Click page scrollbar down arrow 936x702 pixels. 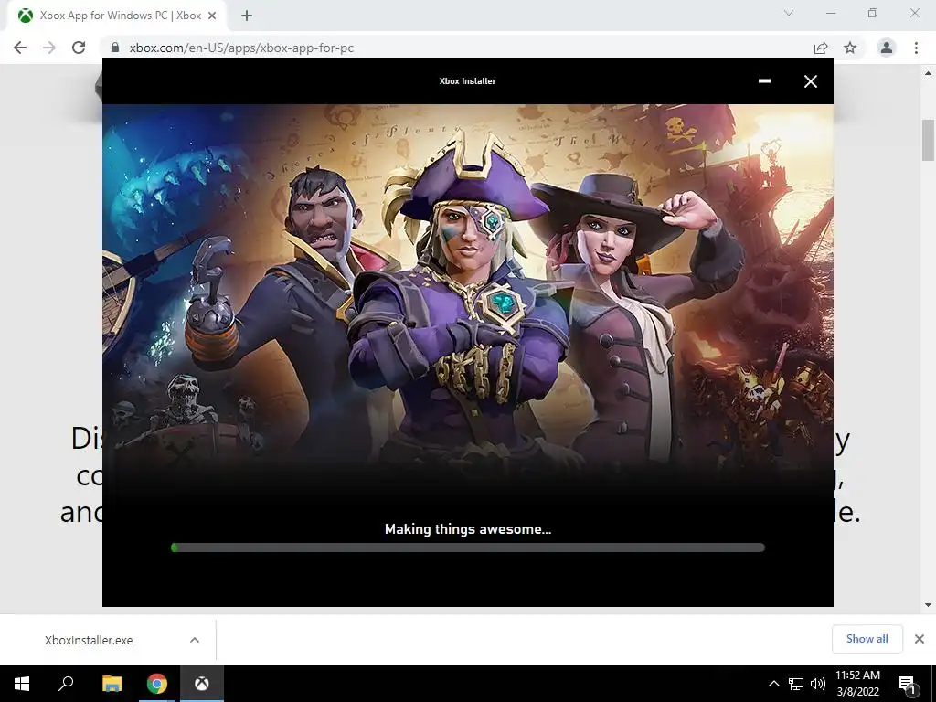[928, 605]
